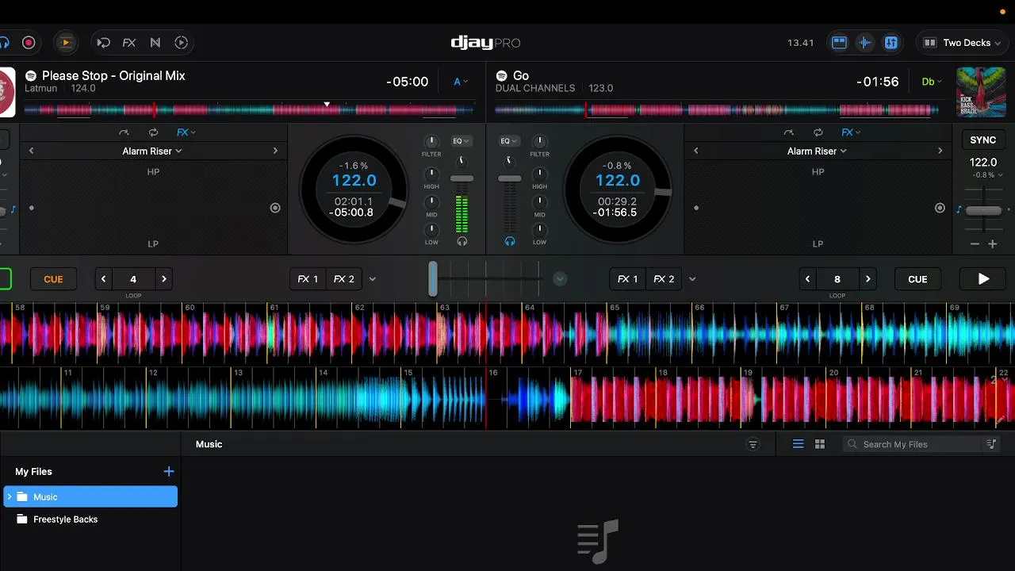The width and height of the screenshot is (1015, 571).
Task: Click the deck 2 bounce arrow icon
Action: tap(788, 132)
